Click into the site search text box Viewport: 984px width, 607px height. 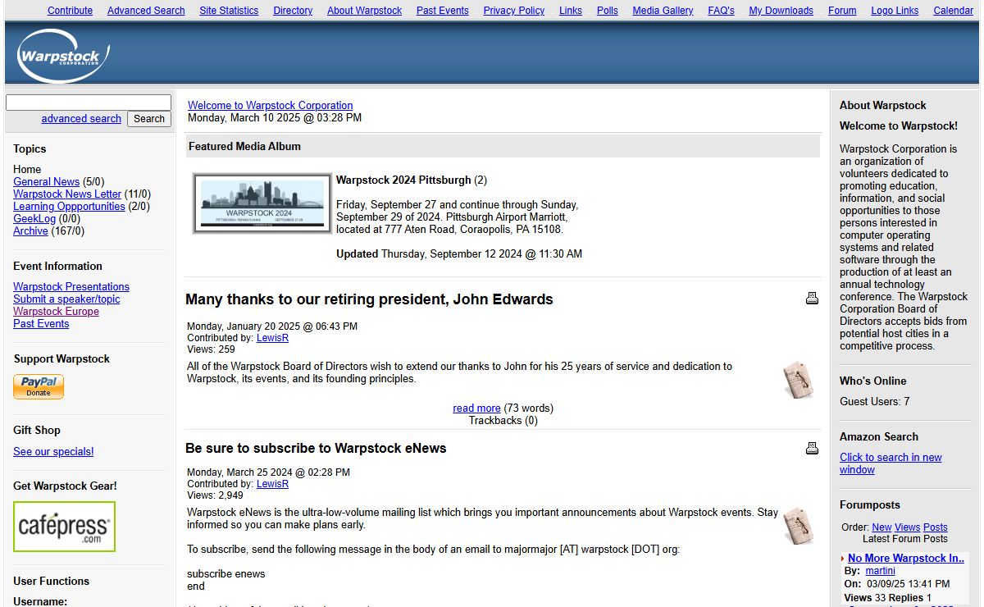pyautogui.click(x=89, y=103)
